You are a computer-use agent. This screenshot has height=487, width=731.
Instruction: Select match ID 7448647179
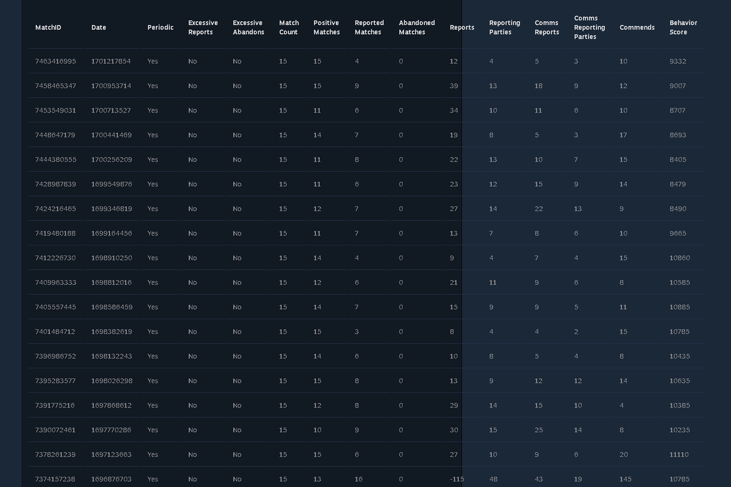coord(55,135)
